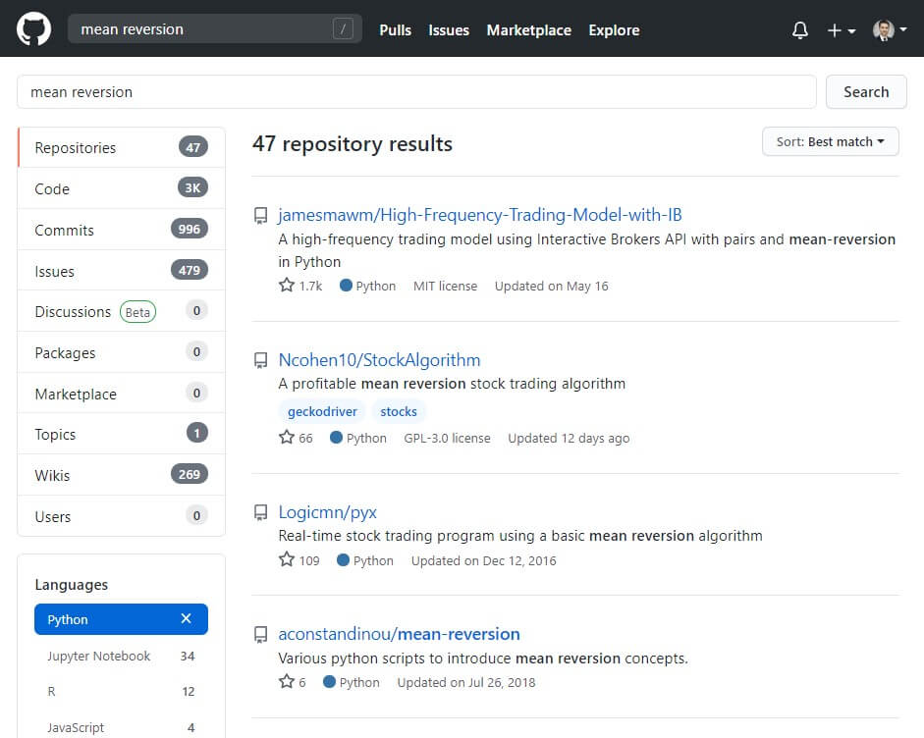Viewport: 924px width, 738px height.
Task: Click the slash shortcut key icon
Action: pyautogui.click(x=343, y=28)
